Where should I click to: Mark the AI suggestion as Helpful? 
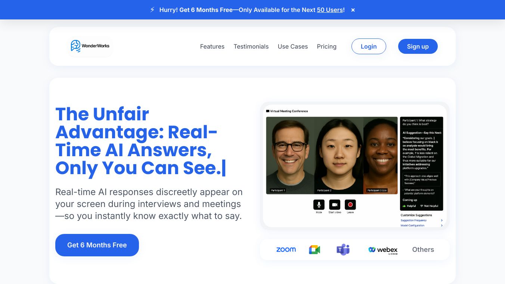tap(409, 206)
